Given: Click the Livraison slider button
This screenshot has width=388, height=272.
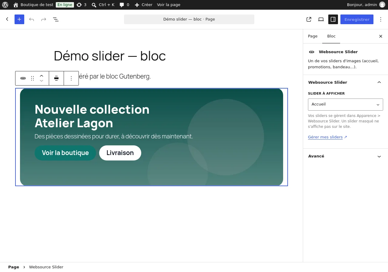Looking at the screenshot, I should tap(120, 153).
